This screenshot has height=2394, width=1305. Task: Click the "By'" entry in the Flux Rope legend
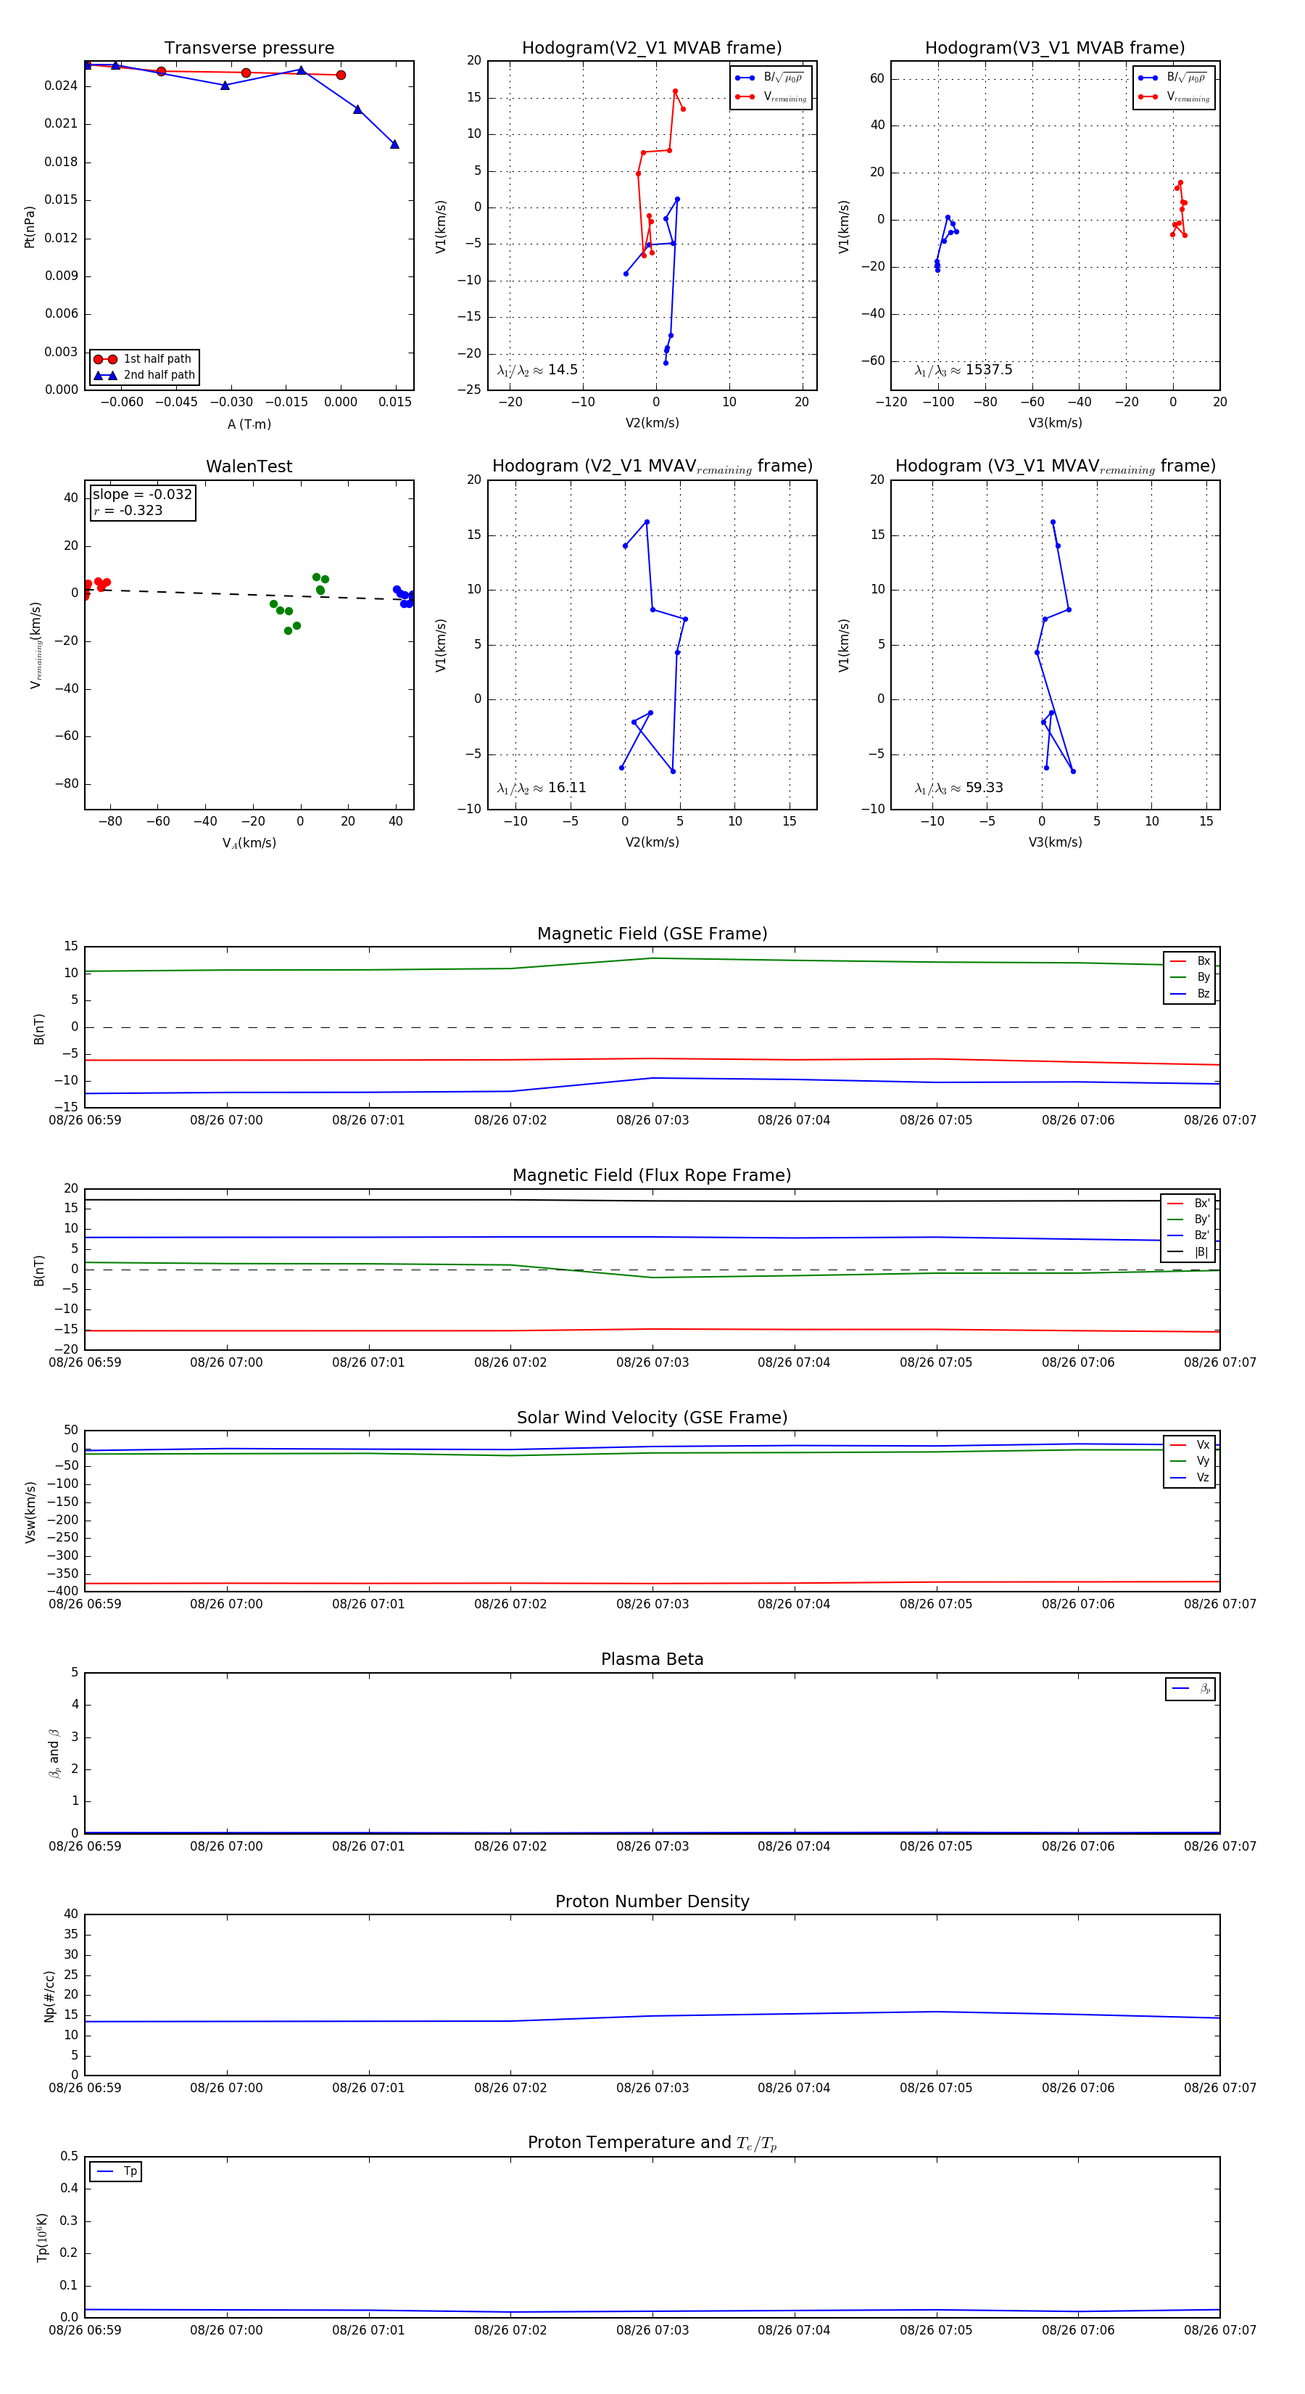tap(1188, 1219)
